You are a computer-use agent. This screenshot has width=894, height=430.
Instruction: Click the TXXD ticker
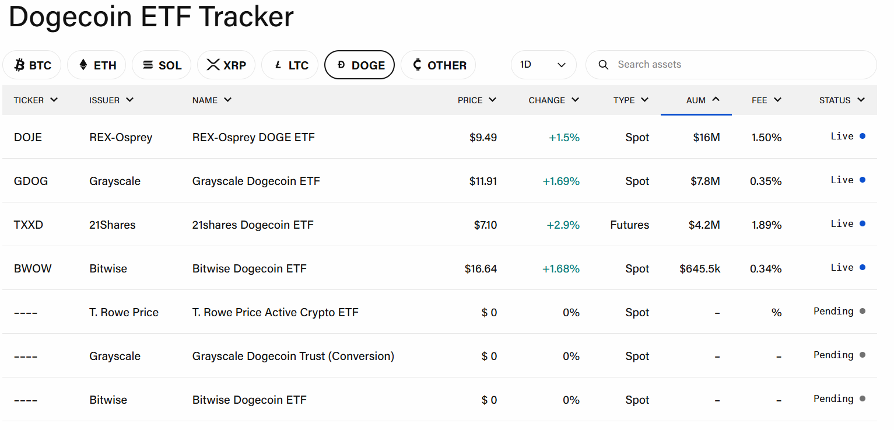tap(29, 225)
